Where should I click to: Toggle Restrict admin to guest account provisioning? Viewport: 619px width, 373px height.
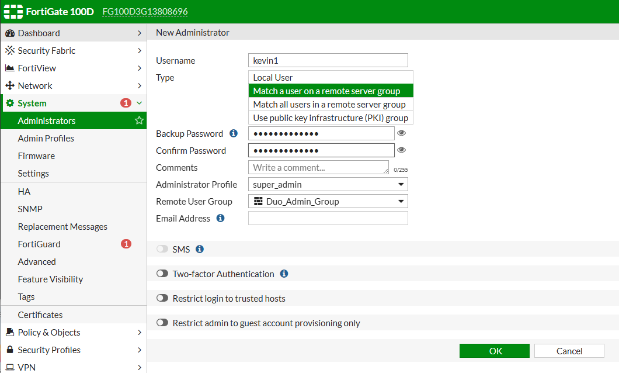pyautogui.click(x=162, y=322)
